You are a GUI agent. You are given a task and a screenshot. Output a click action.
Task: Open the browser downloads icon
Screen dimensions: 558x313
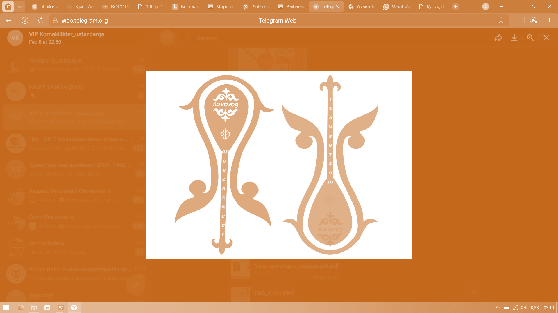[x=549, y=20]
